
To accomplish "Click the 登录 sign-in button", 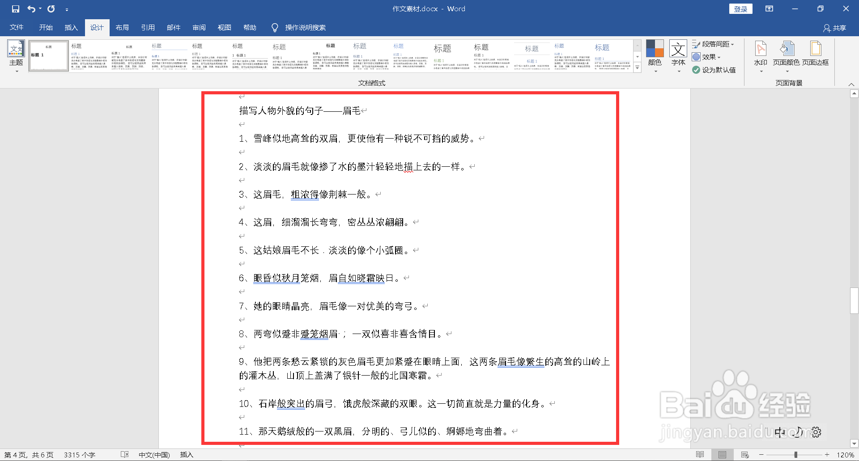I will click(x=741, y=9).
